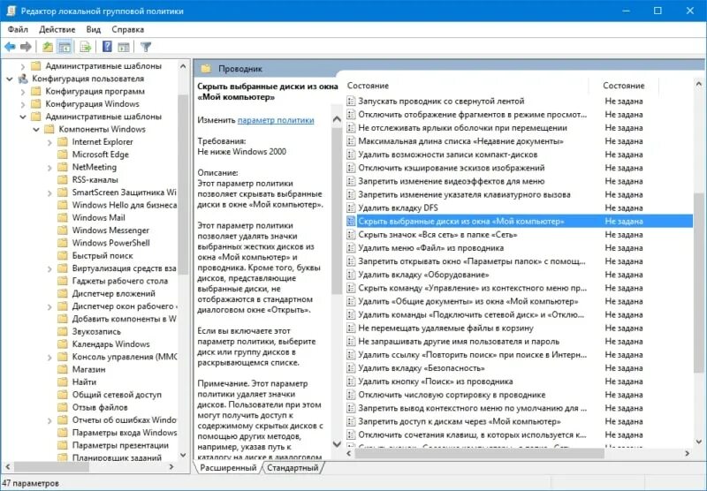Screen dimensions: 707x491
Task: Open the Файл menu
Action: pyautogui.click(x=18, y=29)
